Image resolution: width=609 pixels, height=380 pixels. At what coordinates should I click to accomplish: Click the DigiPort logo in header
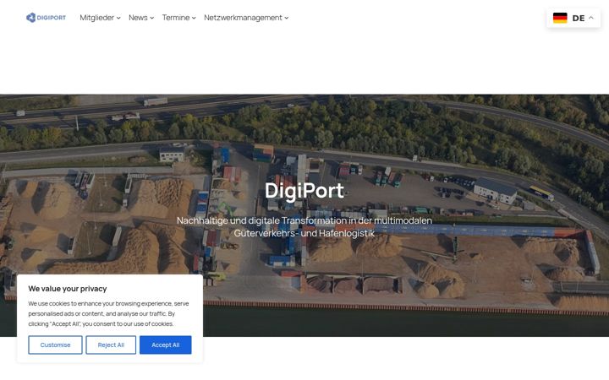pyautogui.click(x=46, y=18)
